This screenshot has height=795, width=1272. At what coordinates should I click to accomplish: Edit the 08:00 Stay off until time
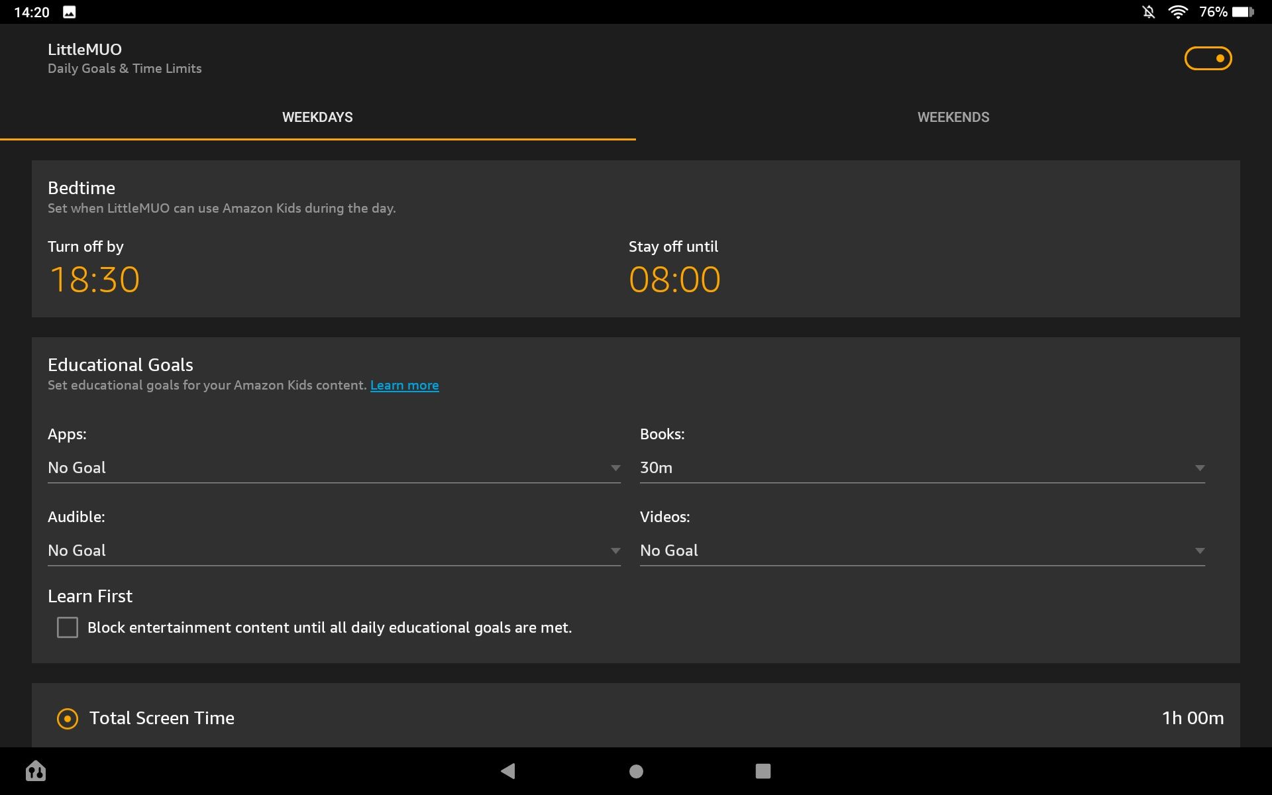click(x=674, y=280)
